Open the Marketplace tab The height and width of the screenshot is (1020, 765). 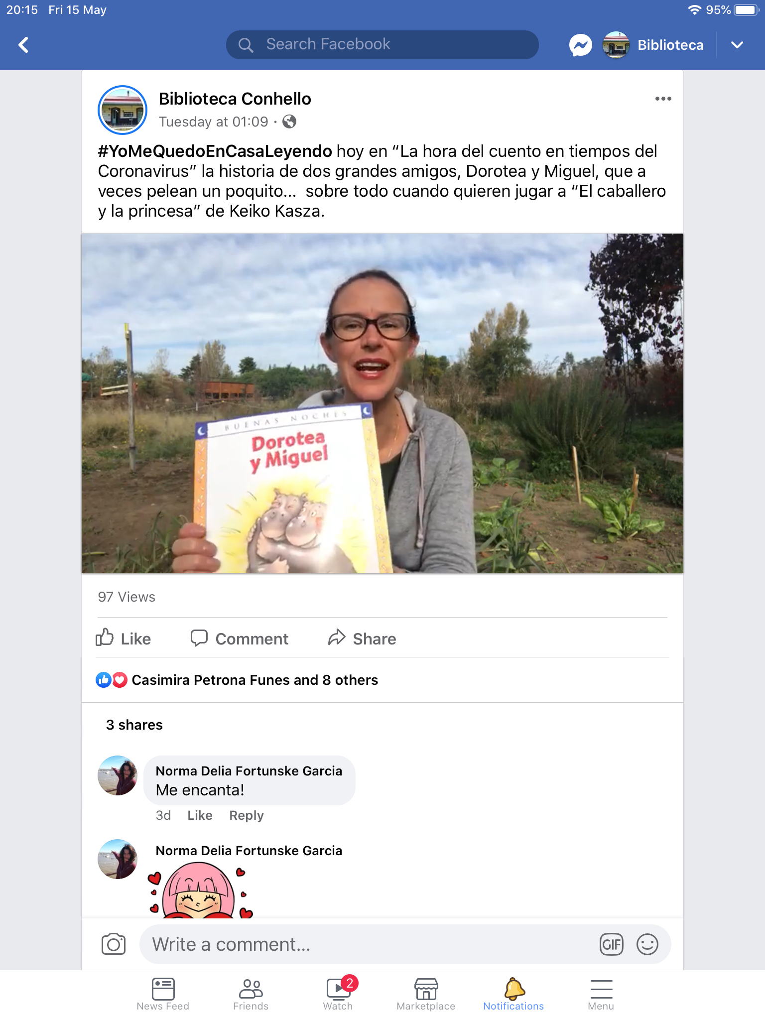(426, 994)
